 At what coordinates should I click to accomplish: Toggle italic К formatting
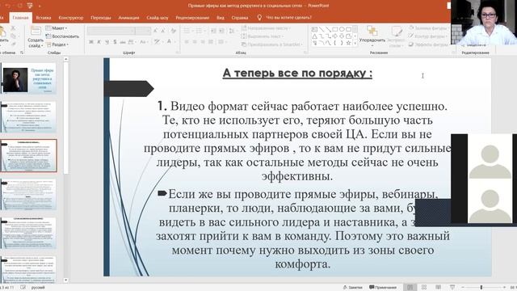tap(99, 42)
